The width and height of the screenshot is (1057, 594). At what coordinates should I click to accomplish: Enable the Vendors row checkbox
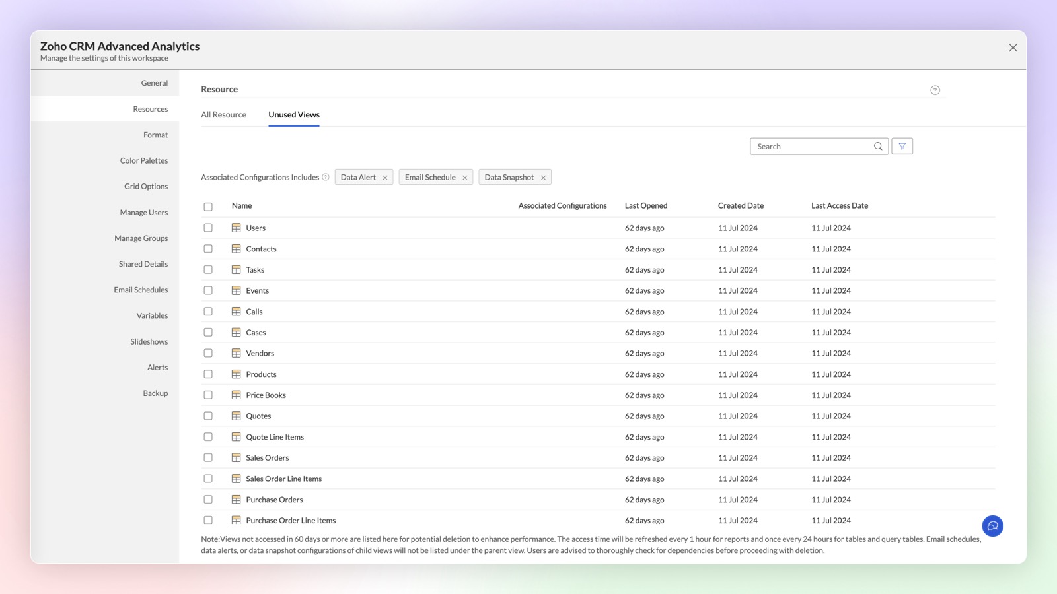click(208, 353)
